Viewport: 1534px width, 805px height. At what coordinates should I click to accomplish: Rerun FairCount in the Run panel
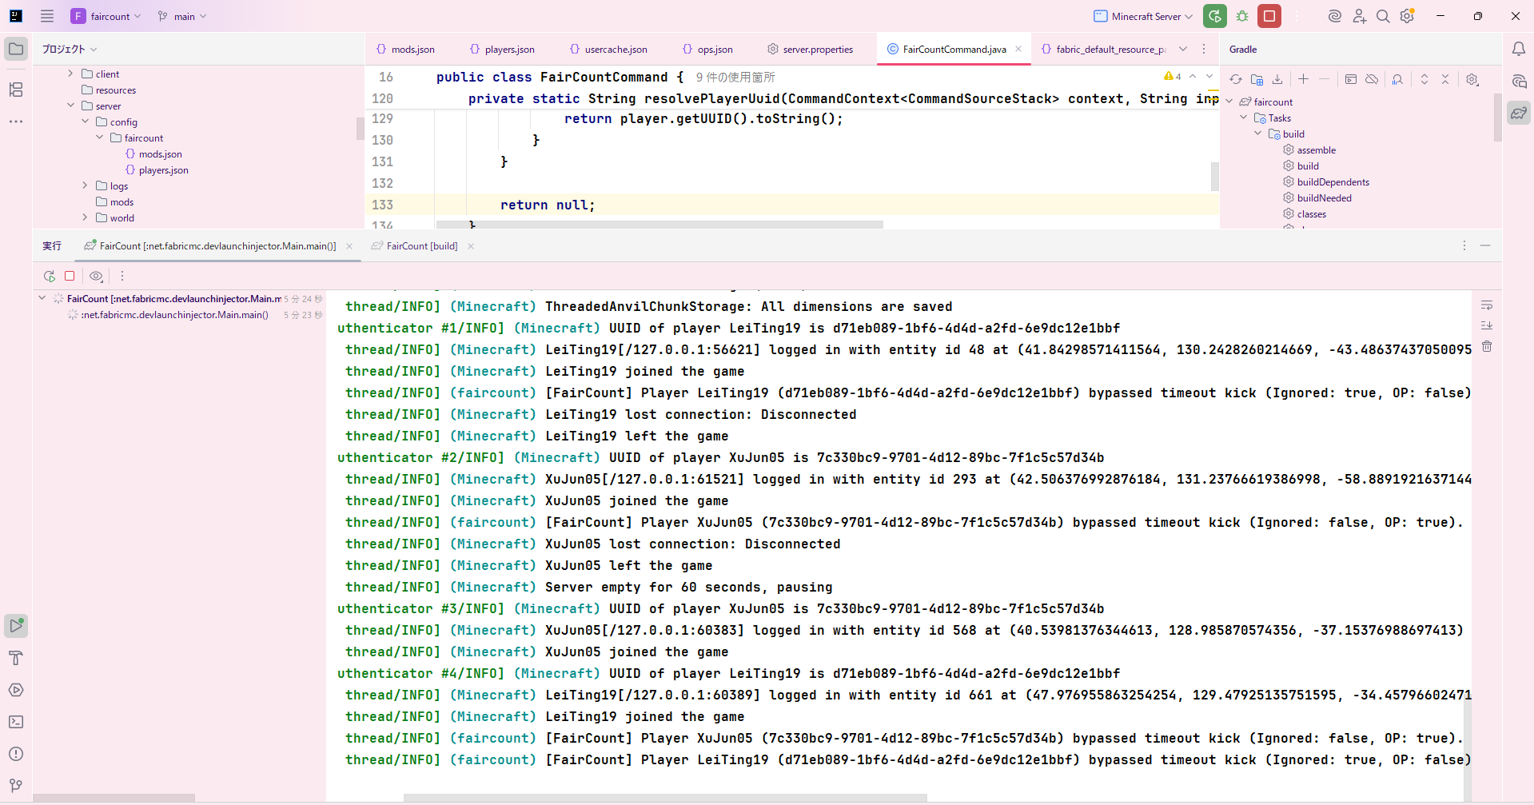click(50, 276)
